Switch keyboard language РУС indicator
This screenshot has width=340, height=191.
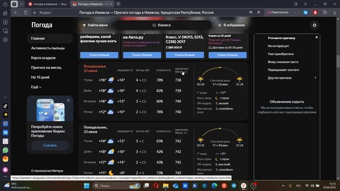click(x=299, y=186)
